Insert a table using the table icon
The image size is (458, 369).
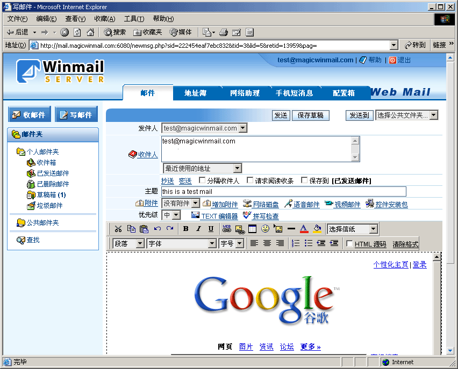click(252, 229)
